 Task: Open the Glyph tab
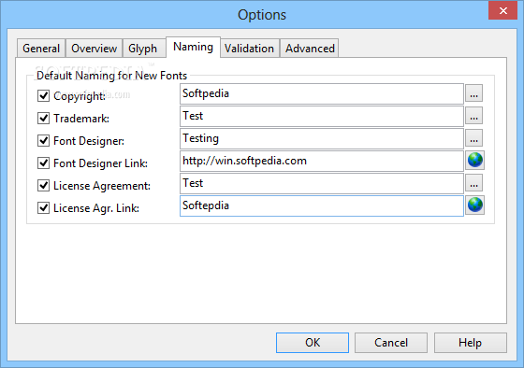click(x=144, y=49)
